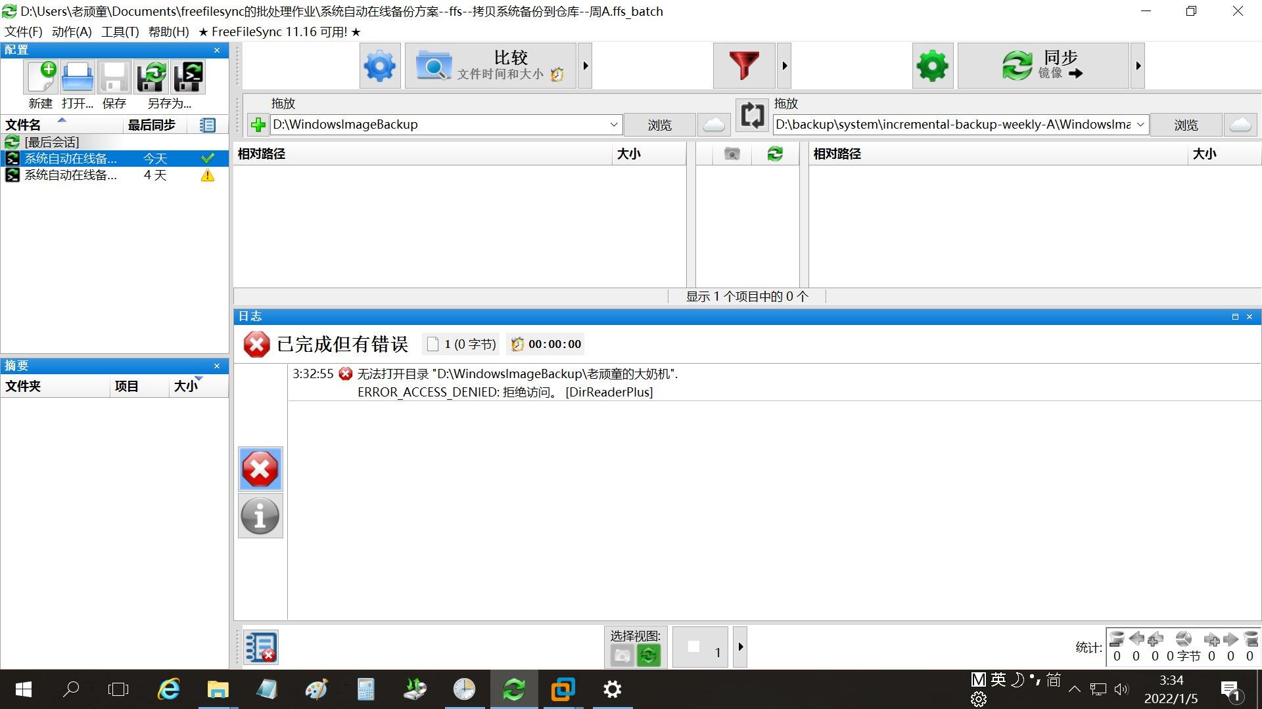
Task: Open File Explorer from taskbar
Action: pos(218,689)
